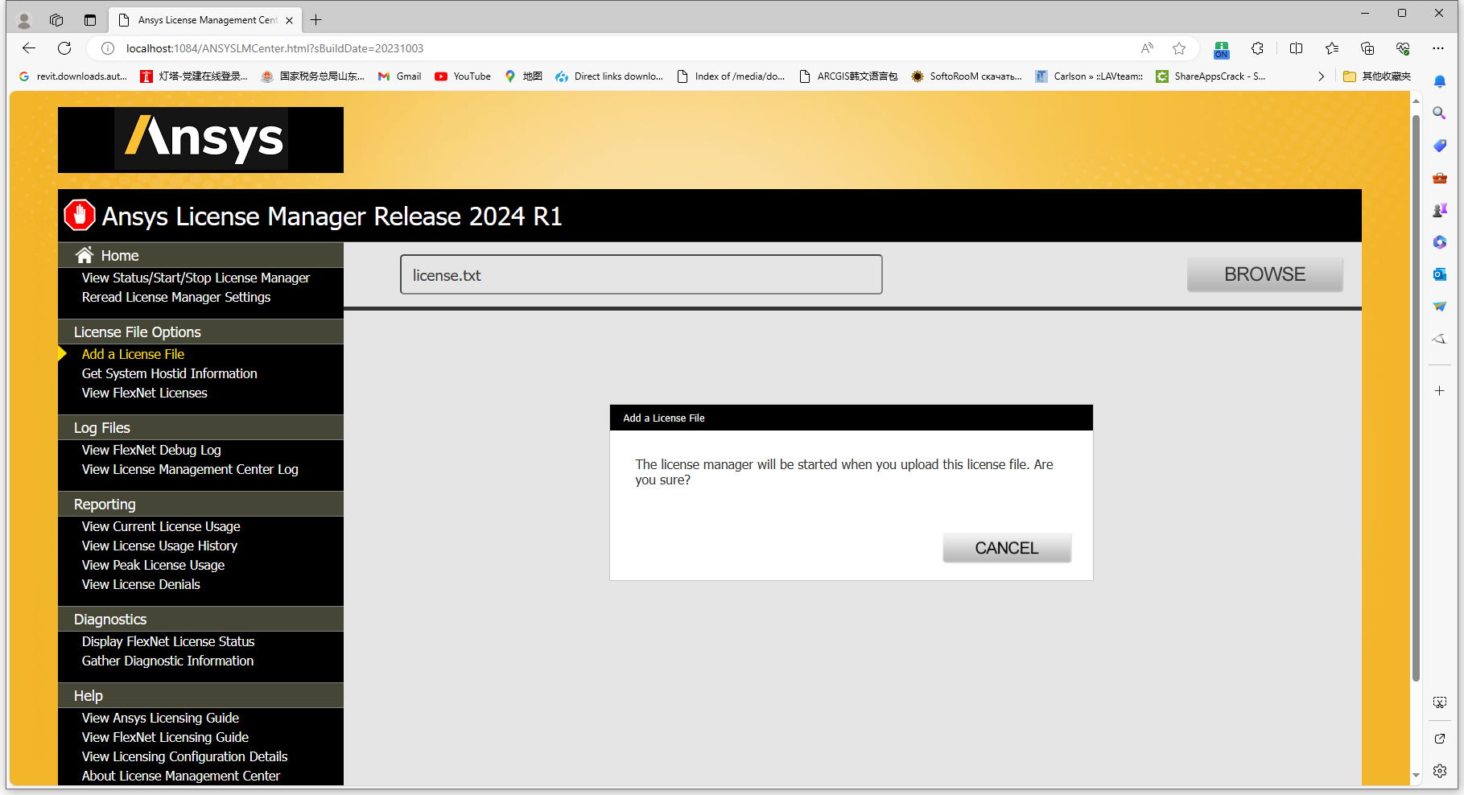Open the Workspaces icon

56,20
